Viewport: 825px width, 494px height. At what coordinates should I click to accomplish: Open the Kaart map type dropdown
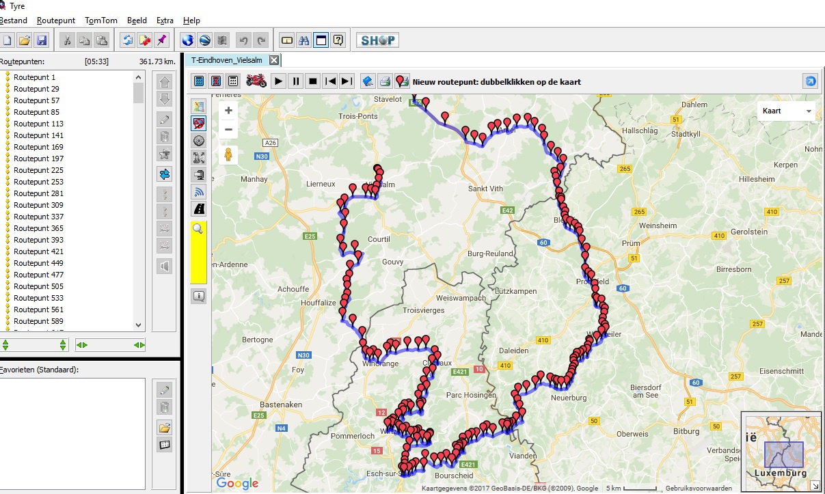786,111
